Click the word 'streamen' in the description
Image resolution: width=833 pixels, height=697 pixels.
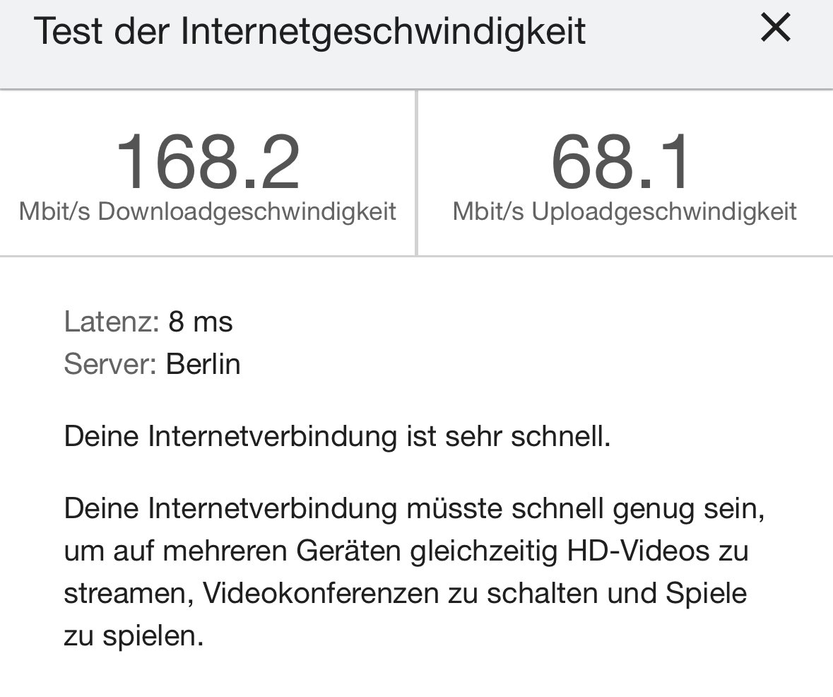coord(126,593)
